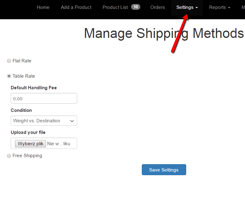Image resolution: width=245 pixels, height=214 pixels.
Task: Select the Flat Rate radio button
Action: (x=9, y=61)
